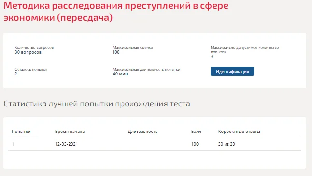
Task: Select the page title Методика расследования преступлений
Action: 116,12
